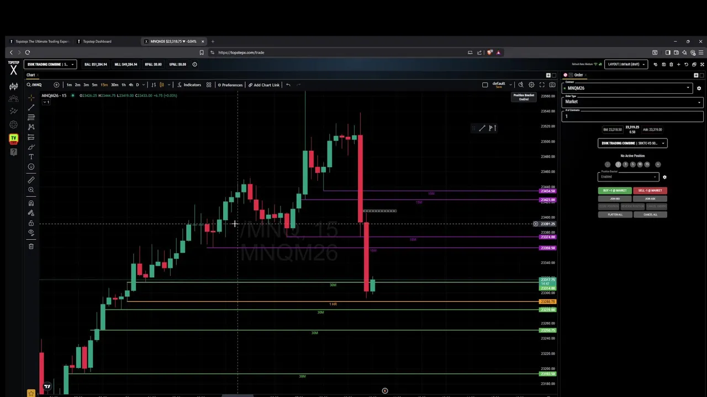Select the ruler measure tool
The width and height of the screenshot is (707, 397).
coord(31,180)
